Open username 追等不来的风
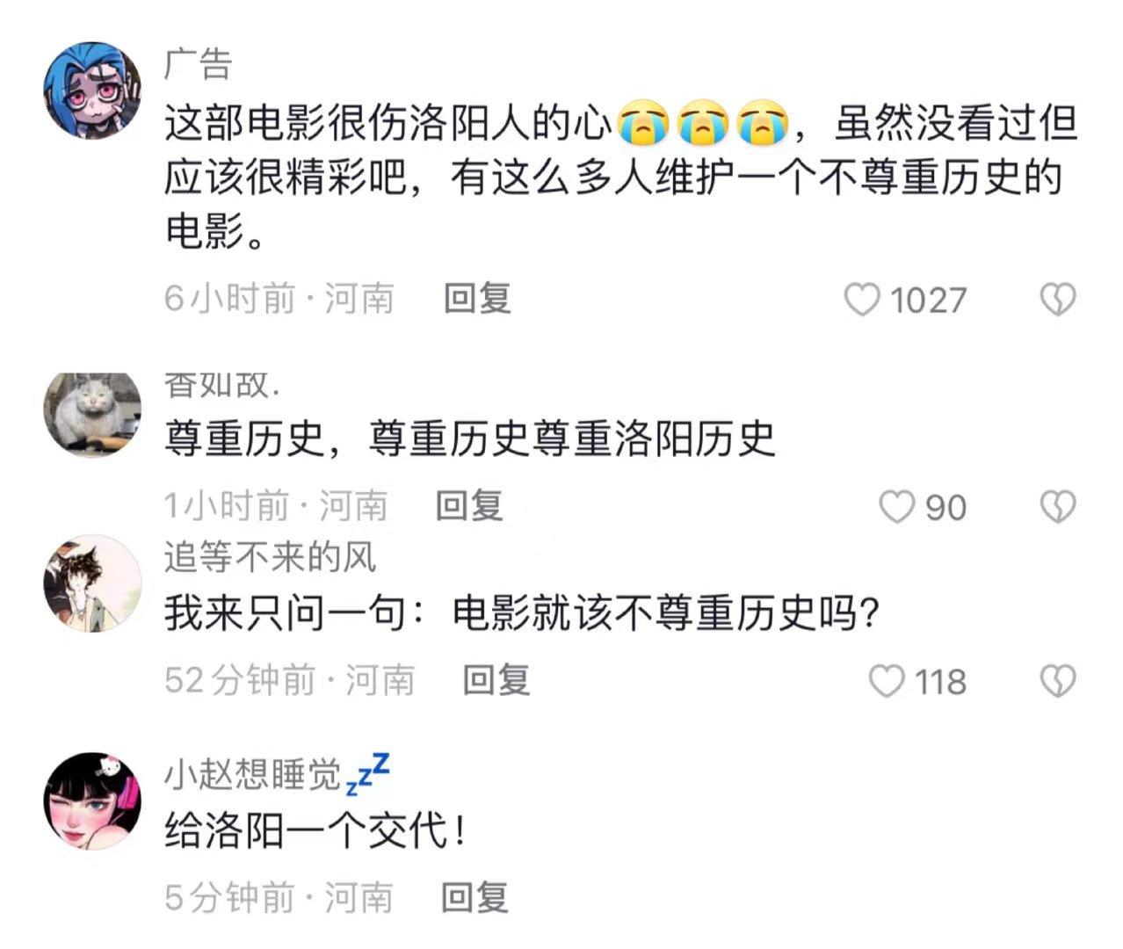The height and width of the screenshot is (949, 1123). (x=270, y=557)
